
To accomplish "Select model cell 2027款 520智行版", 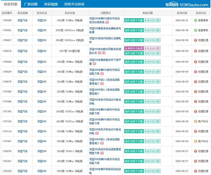I will [x=70, y=51].
